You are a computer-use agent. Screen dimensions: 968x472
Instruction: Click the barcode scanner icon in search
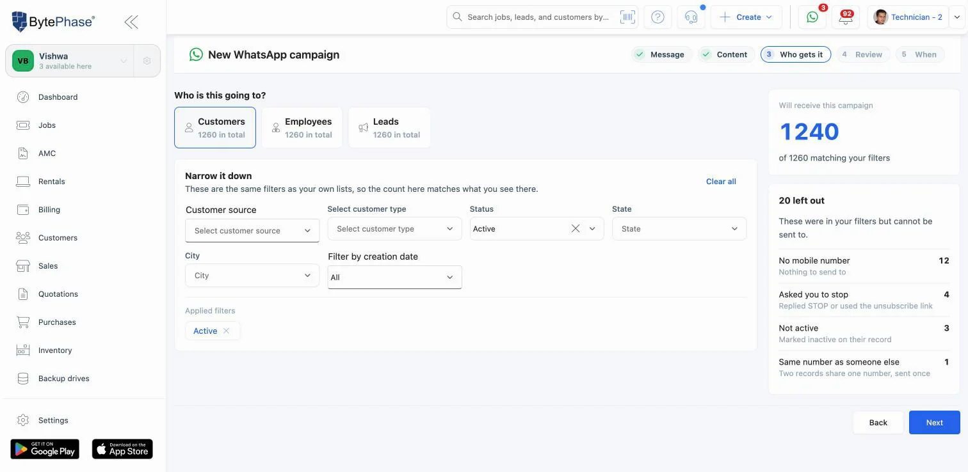627,17
